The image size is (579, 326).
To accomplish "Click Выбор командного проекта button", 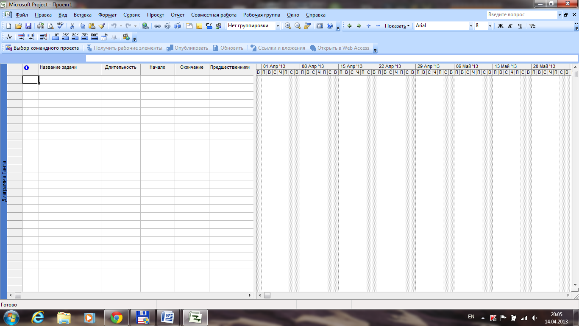I will point(42,48).
